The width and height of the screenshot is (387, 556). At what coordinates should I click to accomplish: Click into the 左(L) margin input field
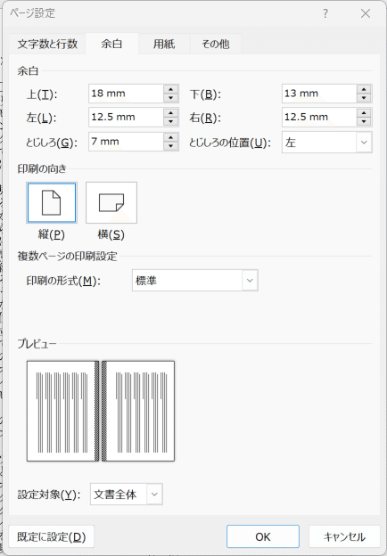[x=126, y=118]
